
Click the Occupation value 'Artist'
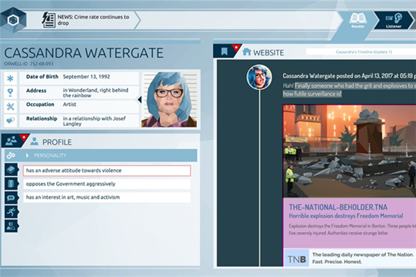[69, 105]
